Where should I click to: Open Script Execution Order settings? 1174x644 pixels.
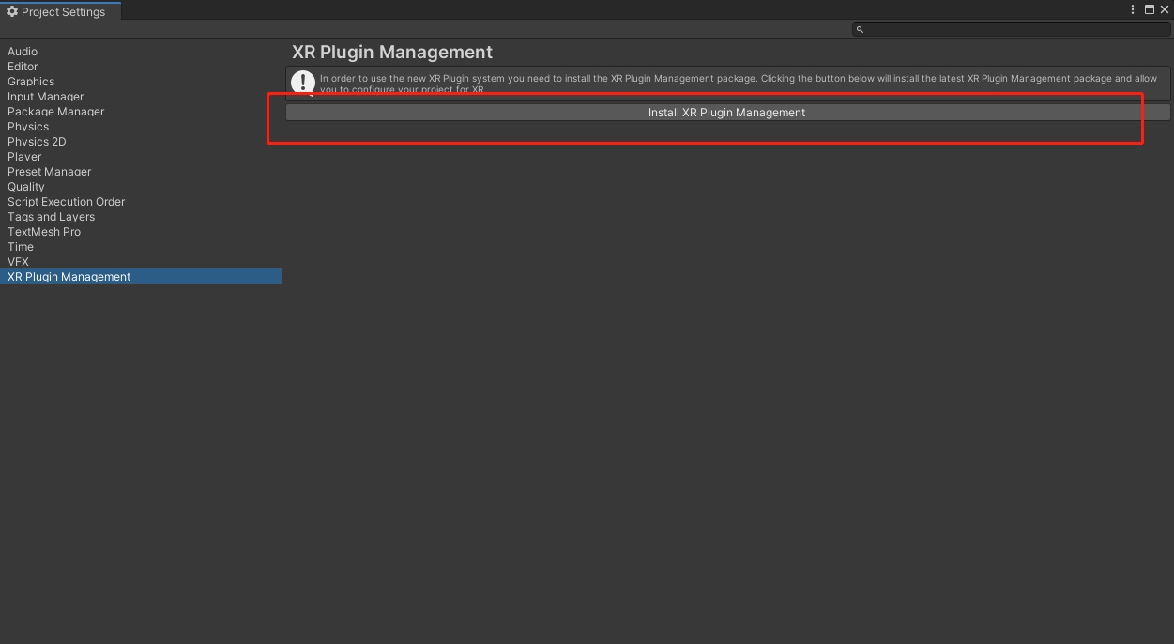tap(66, 202)
